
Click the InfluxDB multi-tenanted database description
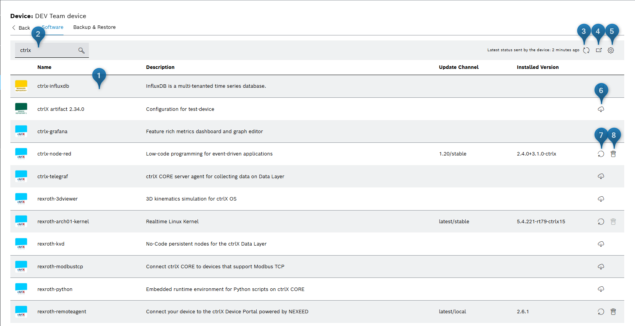[x=206, y=86]
